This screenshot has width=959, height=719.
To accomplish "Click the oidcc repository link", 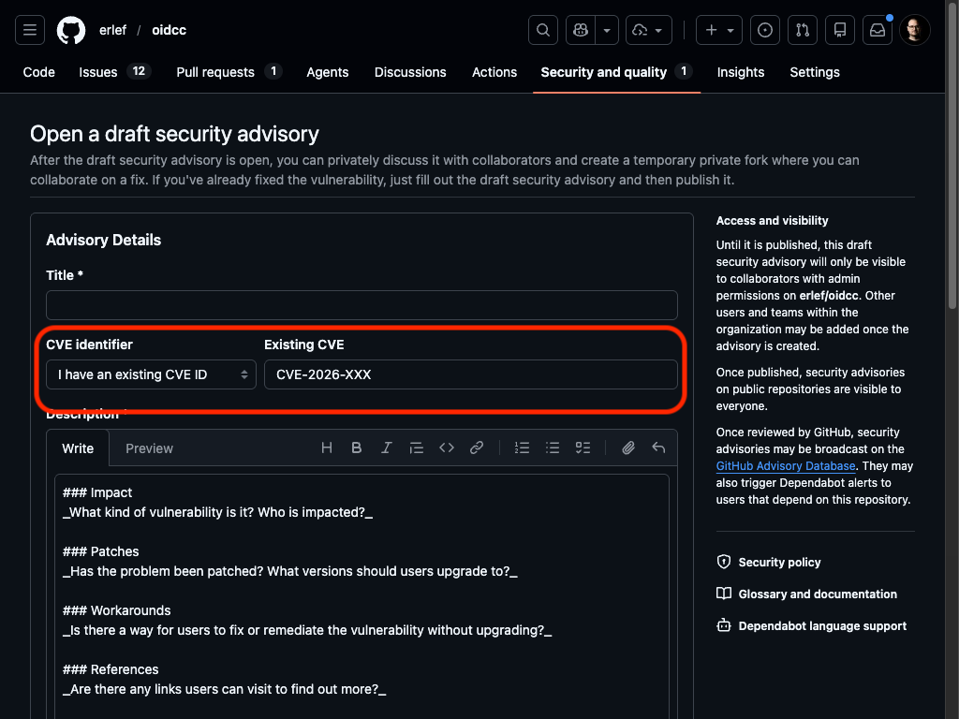I will click(x=169, y=30).
